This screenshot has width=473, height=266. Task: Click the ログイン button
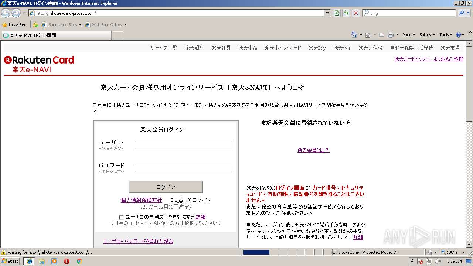point(166,187)
